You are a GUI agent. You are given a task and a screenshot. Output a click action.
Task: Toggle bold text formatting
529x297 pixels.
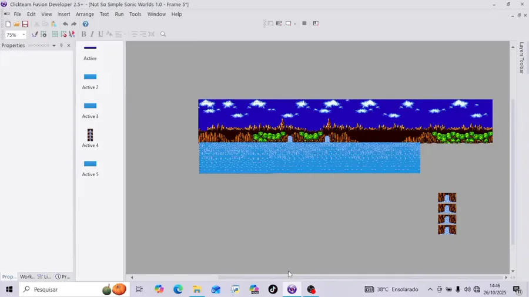pyautogui.click(x=83, y=34)
